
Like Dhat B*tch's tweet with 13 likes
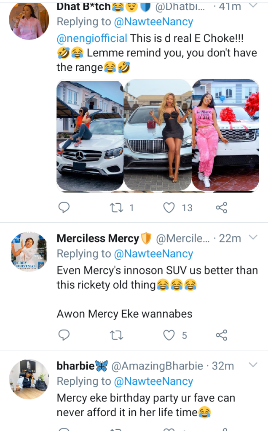tap(169, 207)
